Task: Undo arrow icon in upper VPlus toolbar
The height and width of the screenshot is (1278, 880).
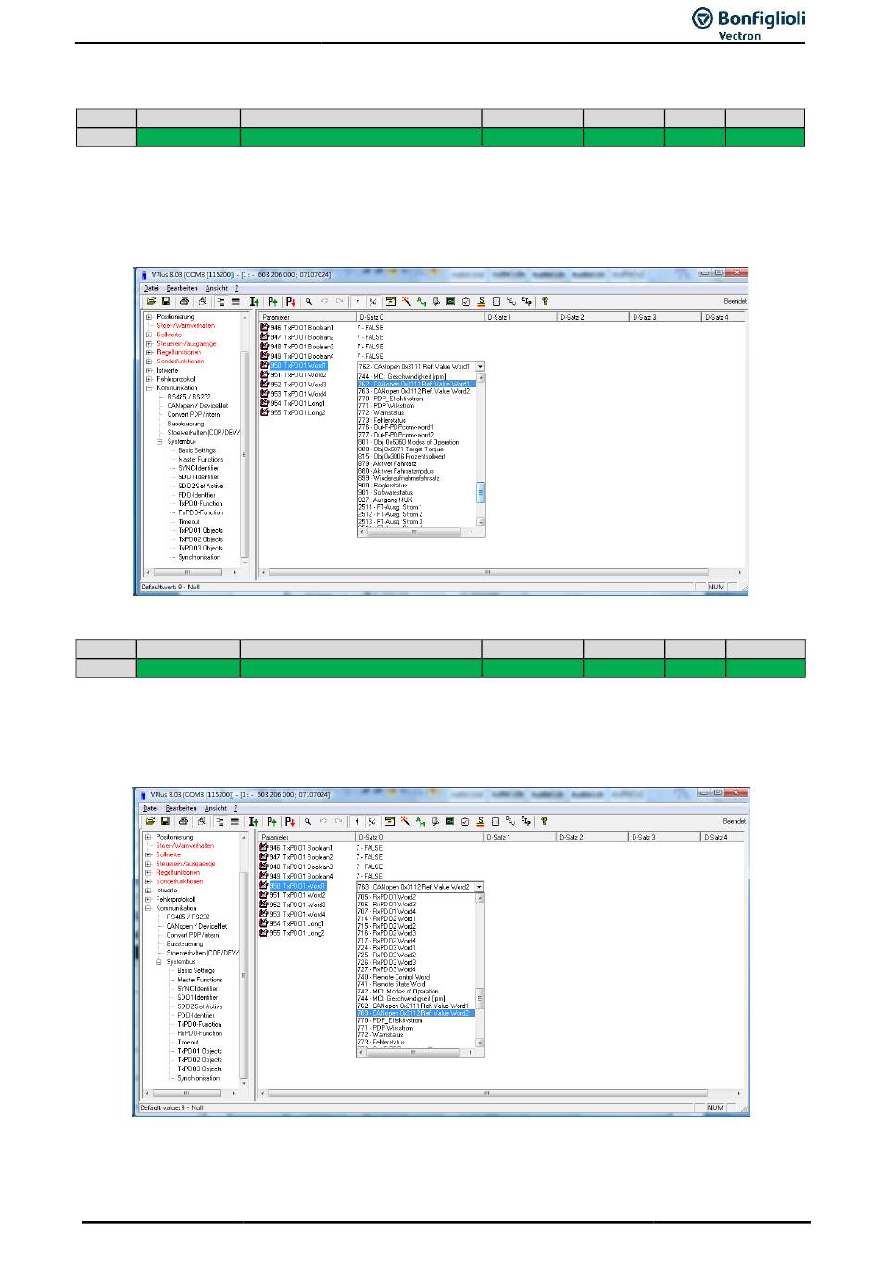Action: coord(324,301)
